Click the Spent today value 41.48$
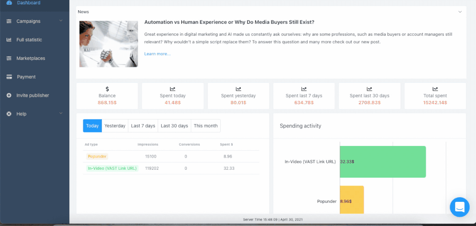Screen dimensions: 476x226 [173, 103]
